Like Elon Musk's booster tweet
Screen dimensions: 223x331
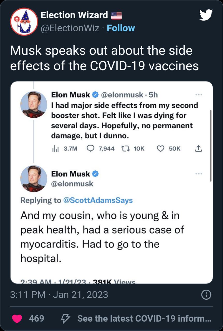click(161, 148)
